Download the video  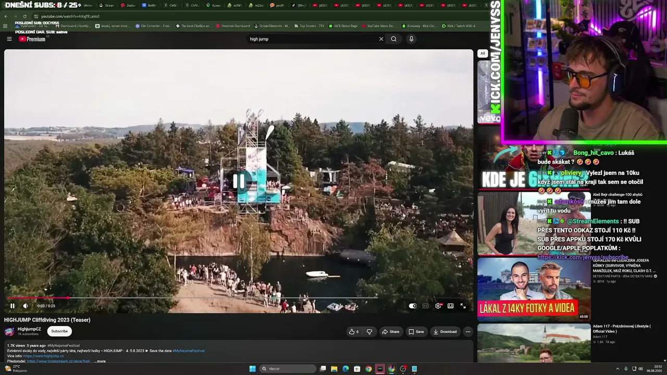click(x=445, y=332)
